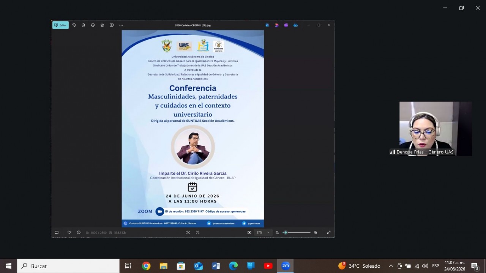Image resolution: width=486 pixels, height=273 pixels.
Task: Fit image to window with the fit icon
Action: pyautogui.click(x=249, y=232)
